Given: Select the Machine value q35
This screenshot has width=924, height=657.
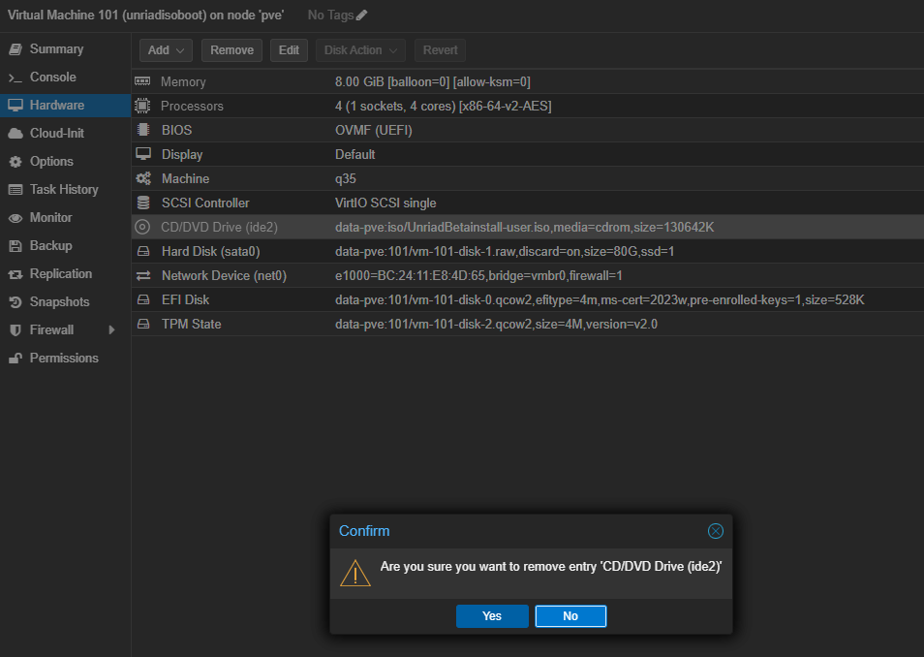Looking at the screenshot, I should pos(346,178).
